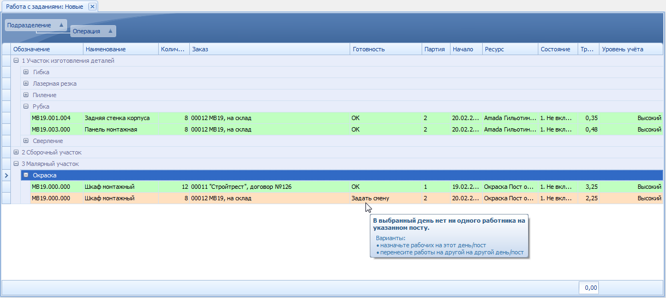666x298 pixels.
Task: Click the 'Состояние' column header
Action: [x=557, y=49]
